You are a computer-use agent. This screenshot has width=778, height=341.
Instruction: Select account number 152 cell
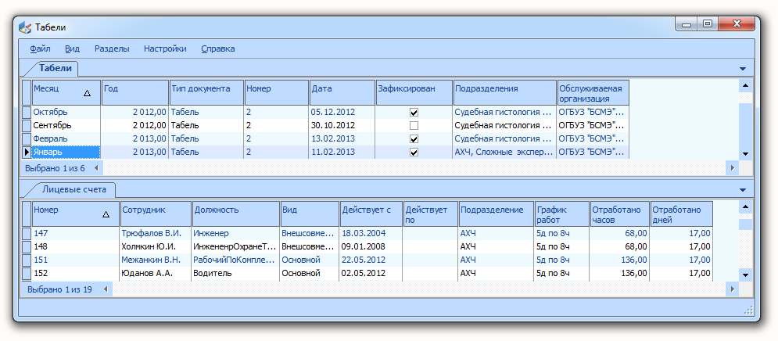(x=76, y=274)
